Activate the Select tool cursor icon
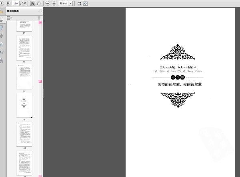This screenshot has height=177, width=240. pyautogui.click(x=32, y=3)
